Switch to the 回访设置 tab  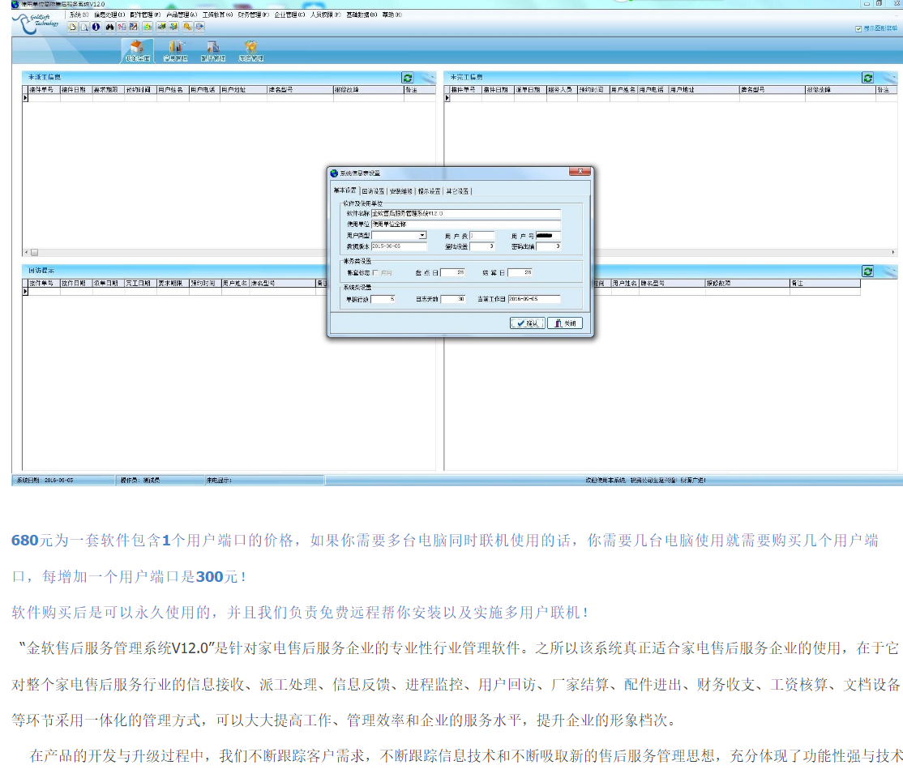(x=373, y=191)
